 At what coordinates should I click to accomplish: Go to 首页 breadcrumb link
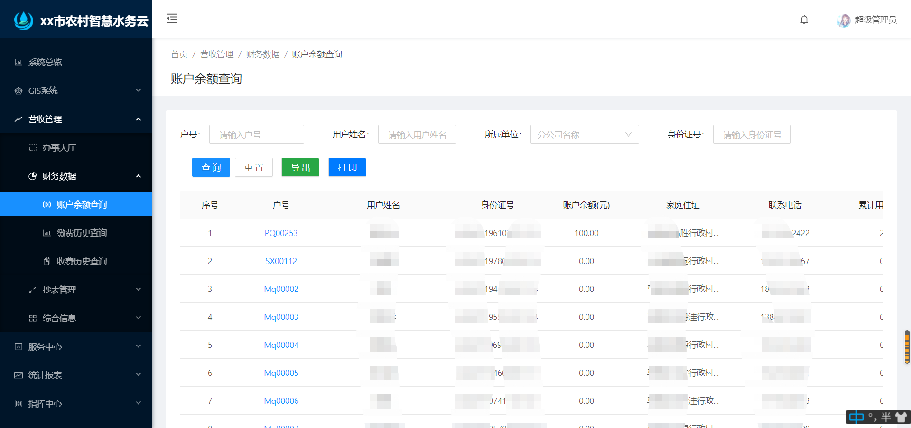click(179, 55)
